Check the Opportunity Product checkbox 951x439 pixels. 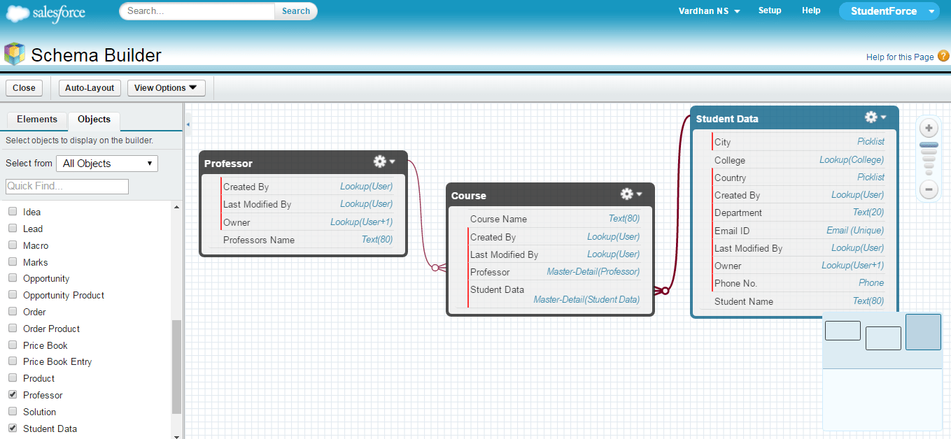(x=12, y=294)
